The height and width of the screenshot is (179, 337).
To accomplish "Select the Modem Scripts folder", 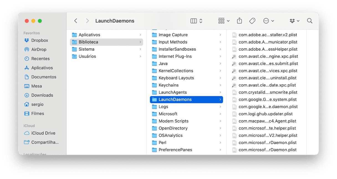I will tap(187, 121).
